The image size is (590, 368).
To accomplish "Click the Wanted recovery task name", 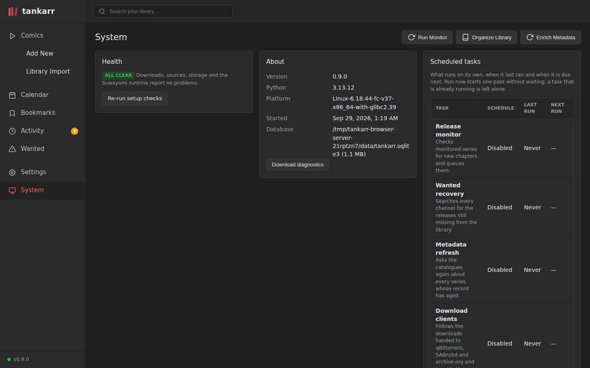I will click(450, 190).
